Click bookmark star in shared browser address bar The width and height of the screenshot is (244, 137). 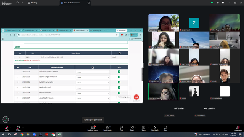click(117, 35)
